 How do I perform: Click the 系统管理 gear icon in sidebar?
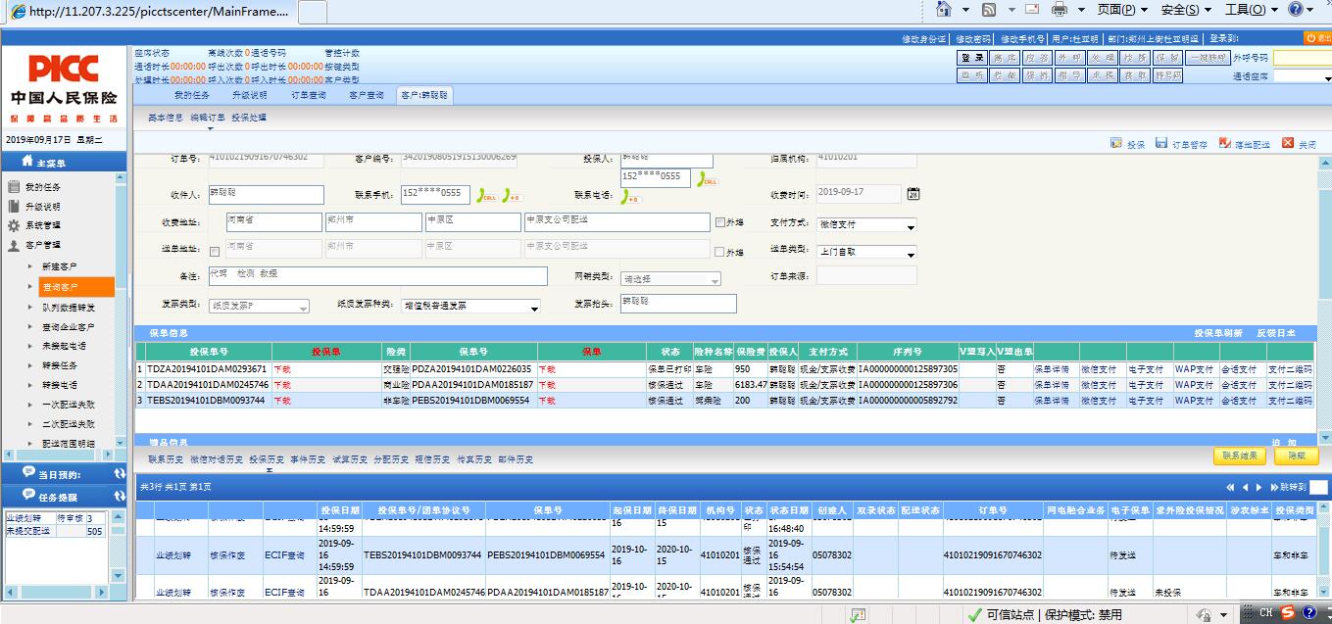click(14, 225)
